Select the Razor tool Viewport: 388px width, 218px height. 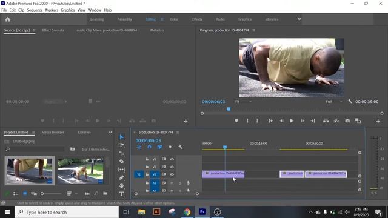coord(121,162)
